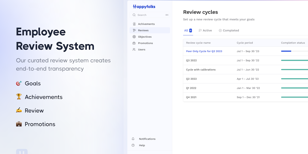Click the Review cycles heading
This screenshot has width=308, height=154.
point(200,12)
